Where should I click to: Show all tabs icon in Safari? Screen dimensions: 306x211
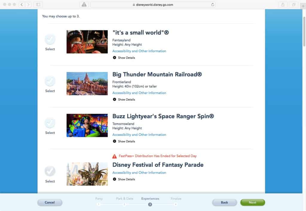293,4
